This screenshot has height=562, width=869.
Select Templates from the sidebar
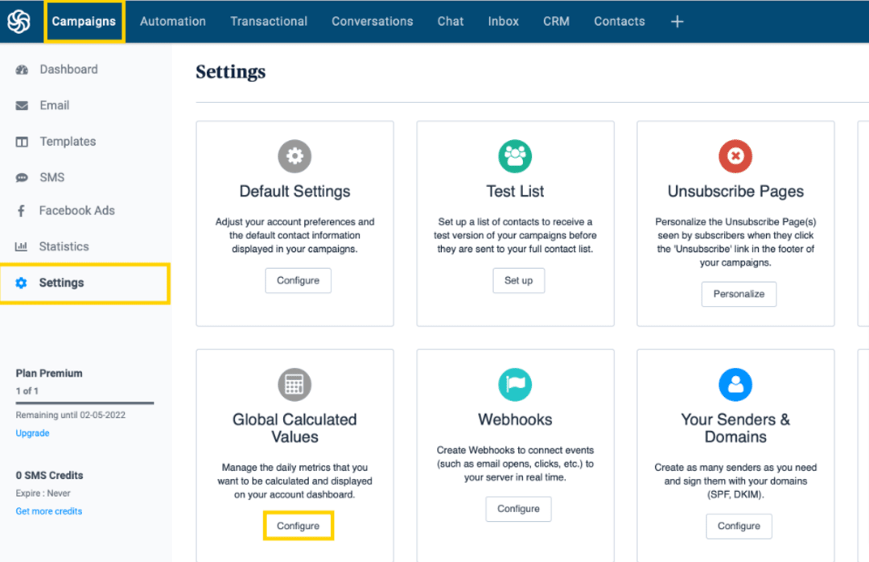[x=68, y=141]
